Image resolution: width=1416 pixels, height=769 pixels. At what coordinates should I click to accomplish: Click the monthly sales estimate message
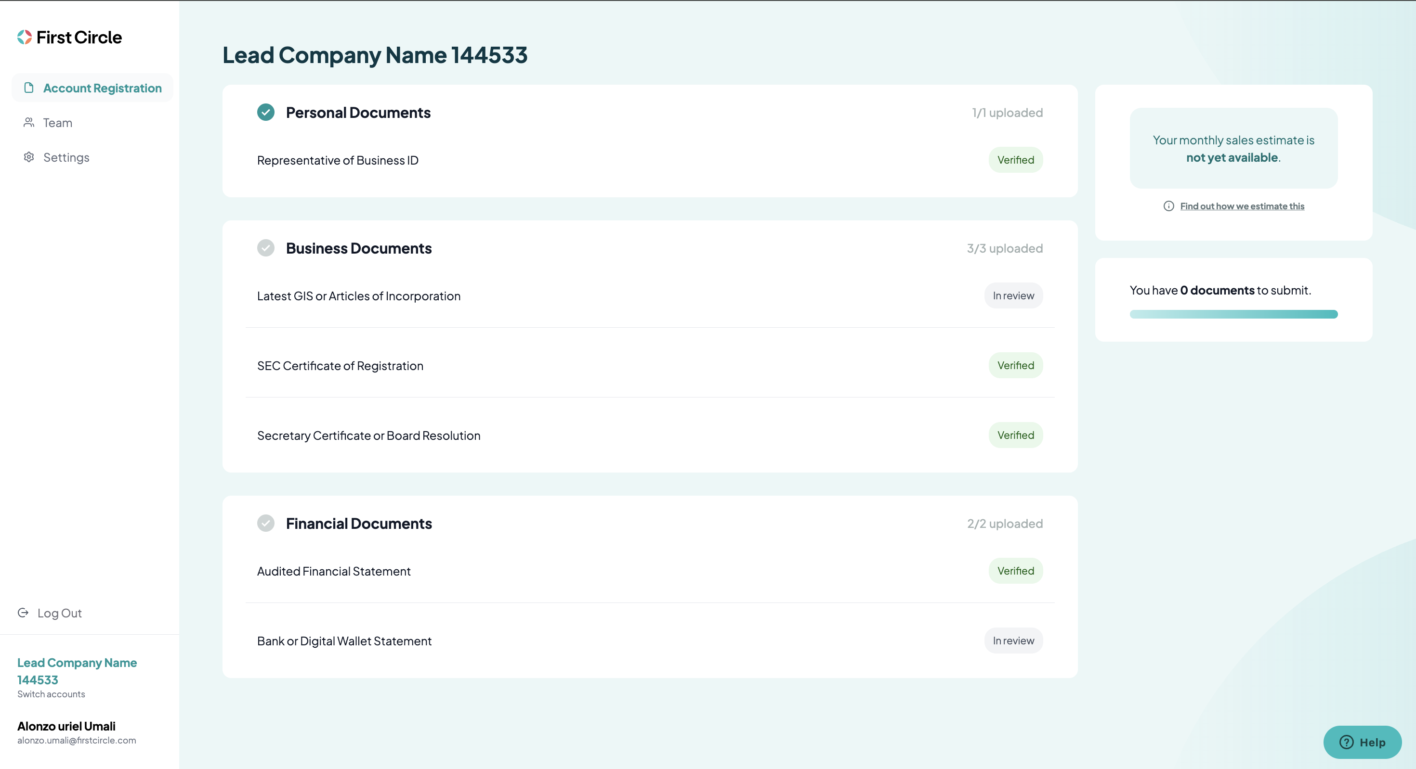click(x=1233, y=148)
